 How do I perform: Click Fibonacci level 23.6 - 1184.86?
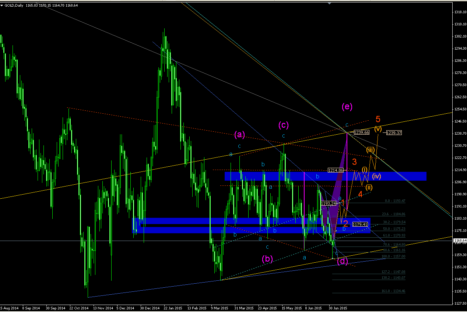click(x=393, y=214)
